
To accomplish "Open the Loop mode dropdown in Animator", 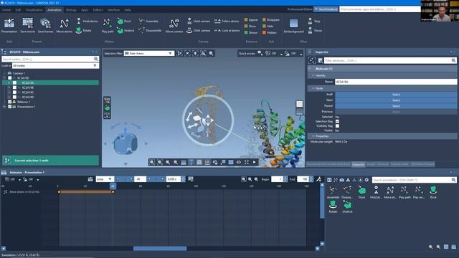I will coord(105,179).
